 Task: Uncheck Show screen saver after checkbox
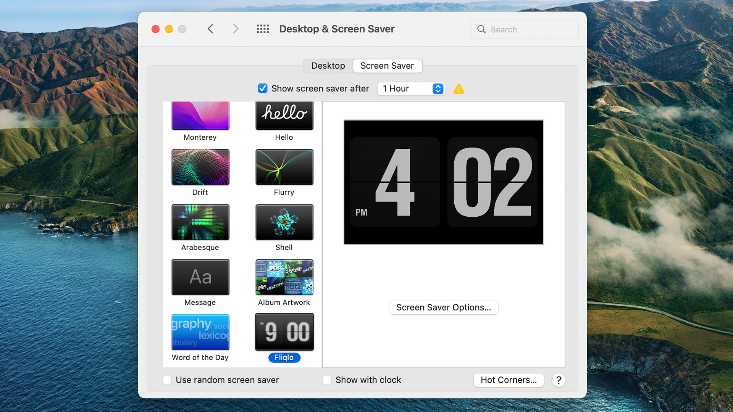(x=263, y=89)
